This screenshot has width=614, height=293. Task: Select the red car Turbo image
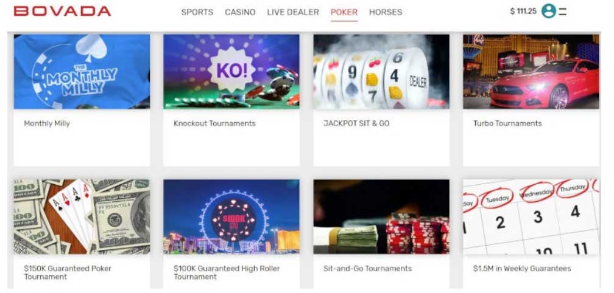531,72
